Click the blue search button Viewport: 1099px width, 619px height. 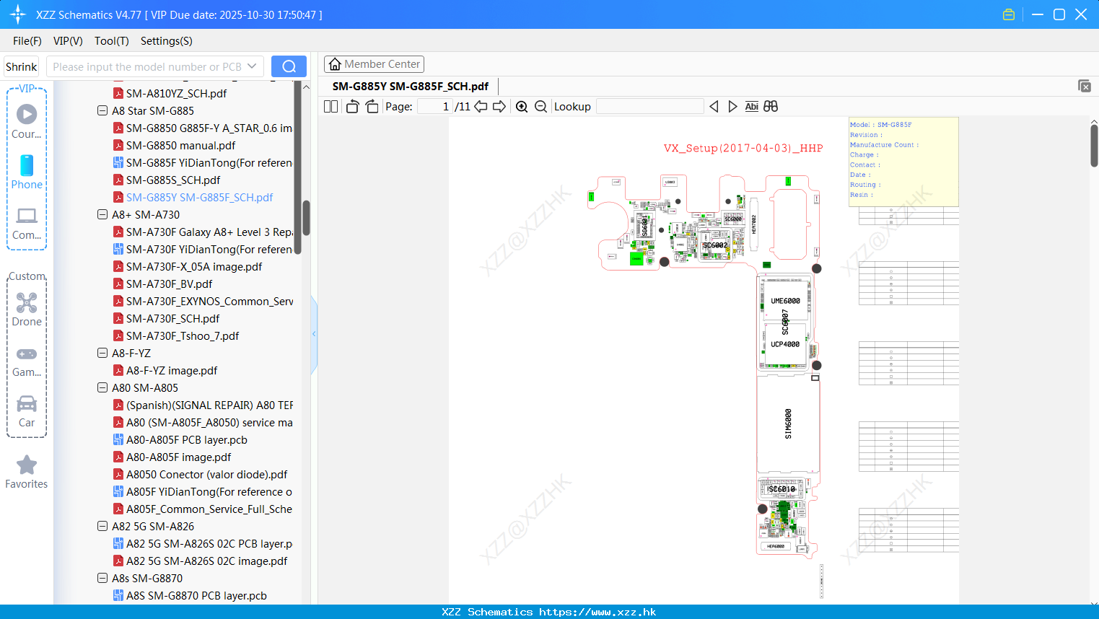point(289,66)
